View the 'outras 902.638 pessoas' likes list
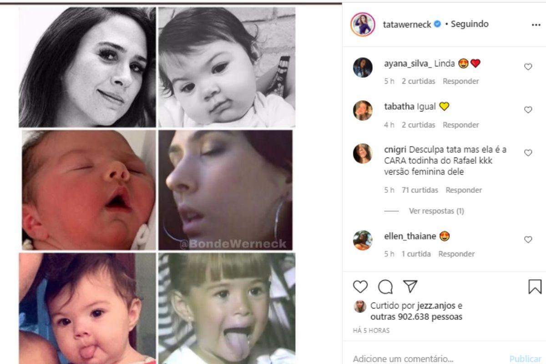 click(x=416, y=317)
